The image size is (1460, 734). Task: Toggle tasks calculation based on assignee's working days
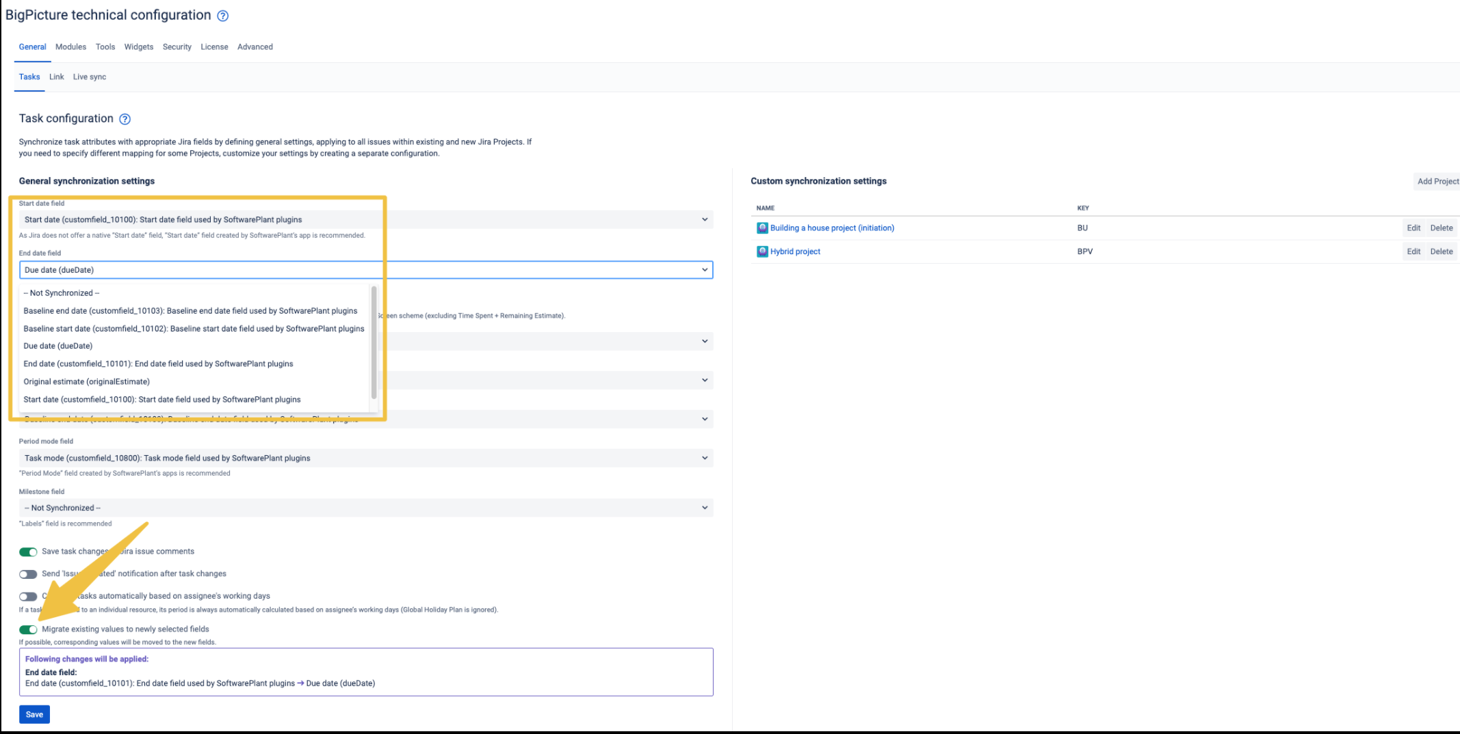click(28, 597)
